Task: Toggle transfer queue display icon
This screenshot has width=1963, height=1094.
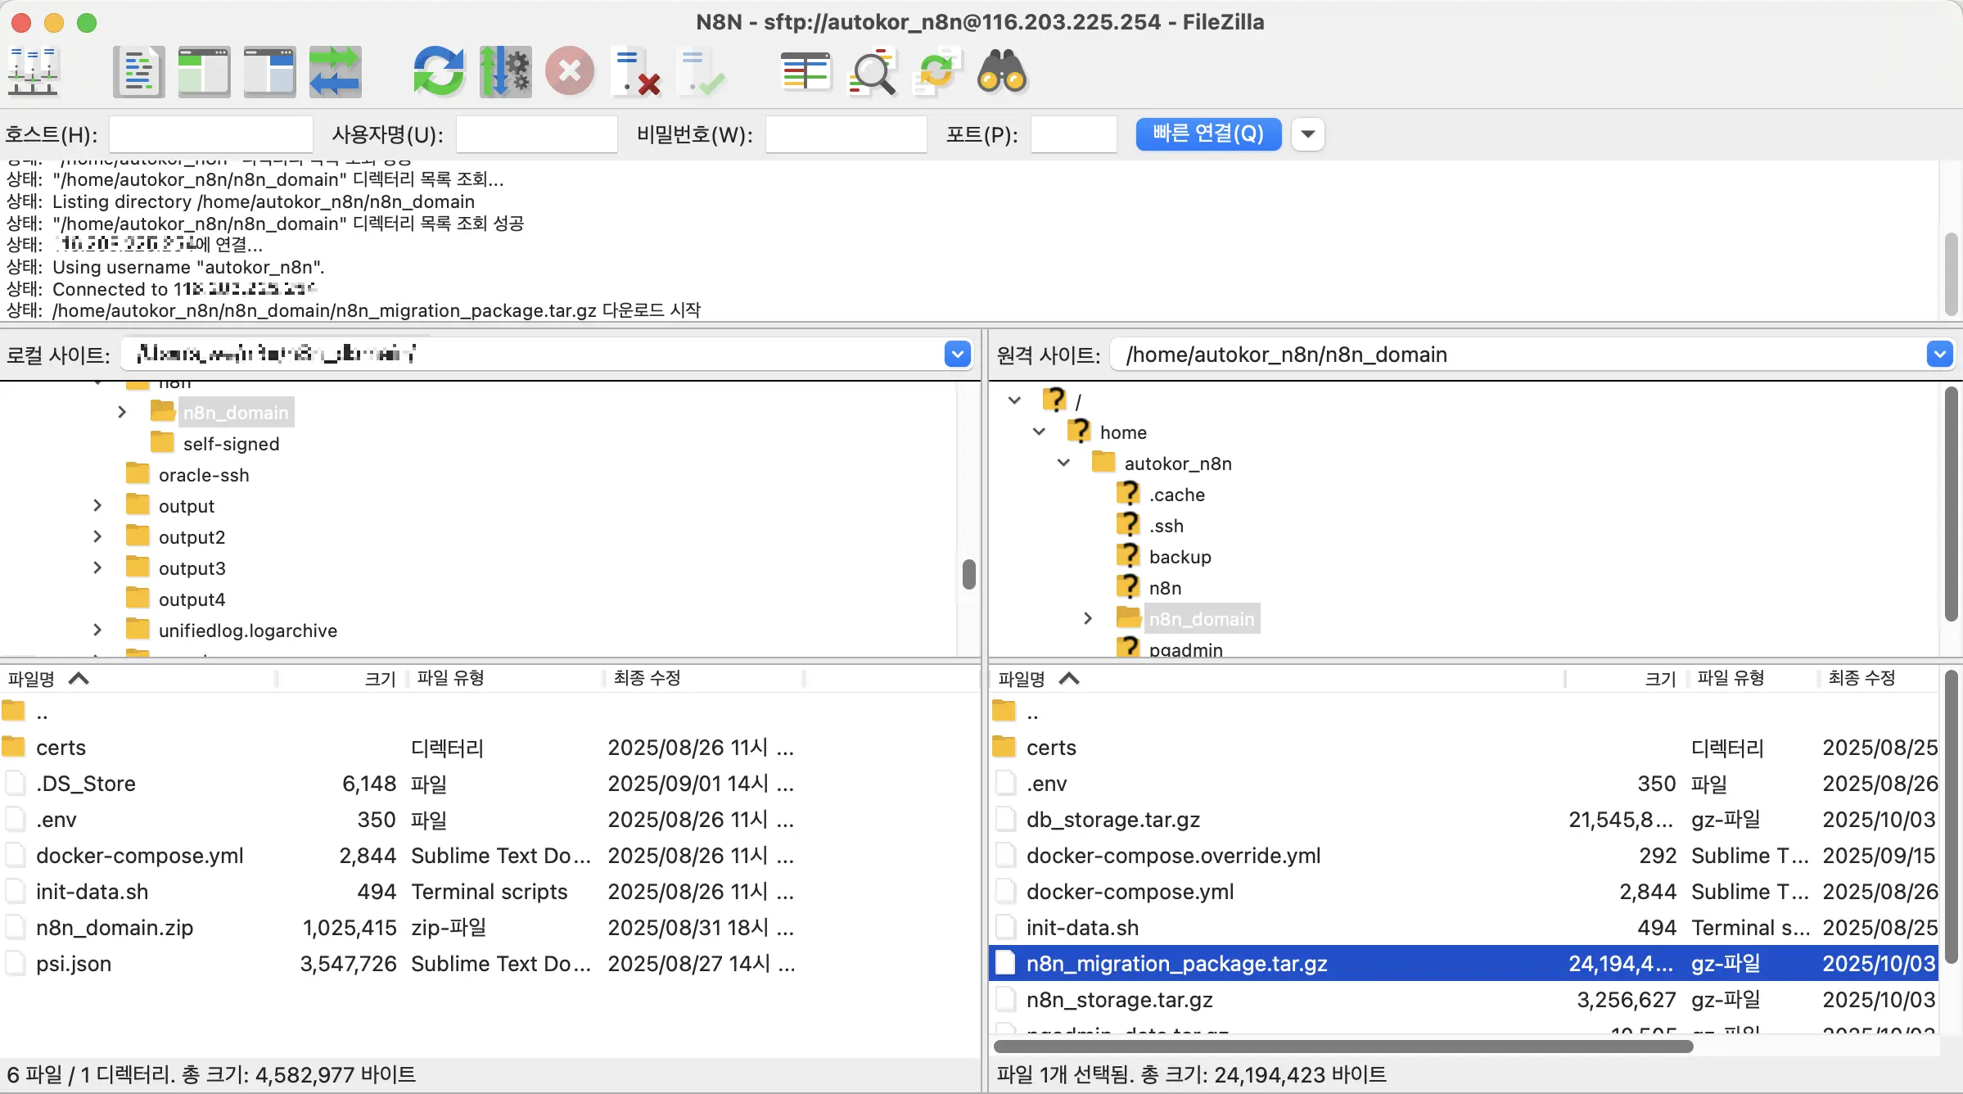Action: point(335,72)
